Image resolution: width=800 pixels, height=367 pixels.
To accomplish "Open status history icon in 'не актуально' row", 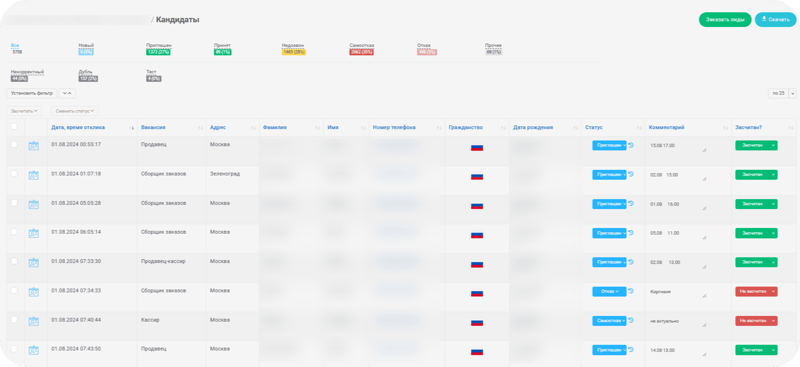I will point(631,321).
